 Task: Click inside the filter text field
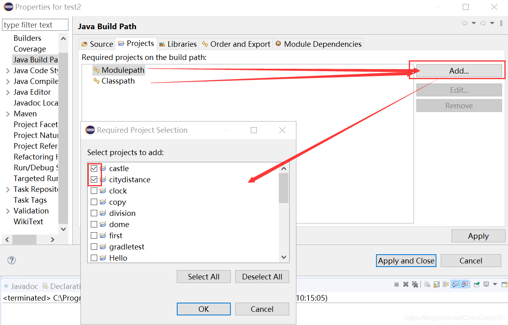click(x=35, y=24)
